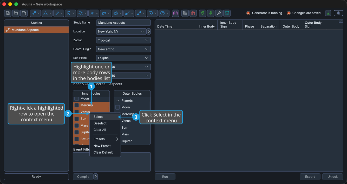The width and height of the screenshot is (347, 184).
Task: Open the Zodiac dropdown showing Tropical
Action: 123,40
